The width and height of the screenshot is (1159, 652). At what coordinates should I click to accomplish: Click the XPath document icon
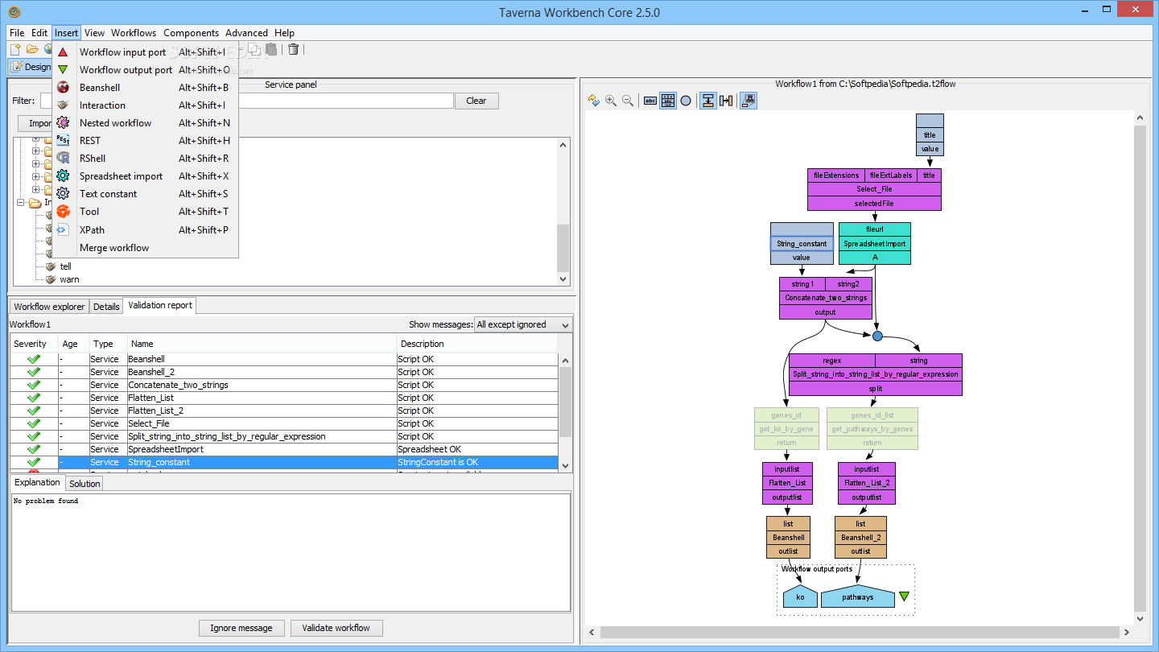63,229
